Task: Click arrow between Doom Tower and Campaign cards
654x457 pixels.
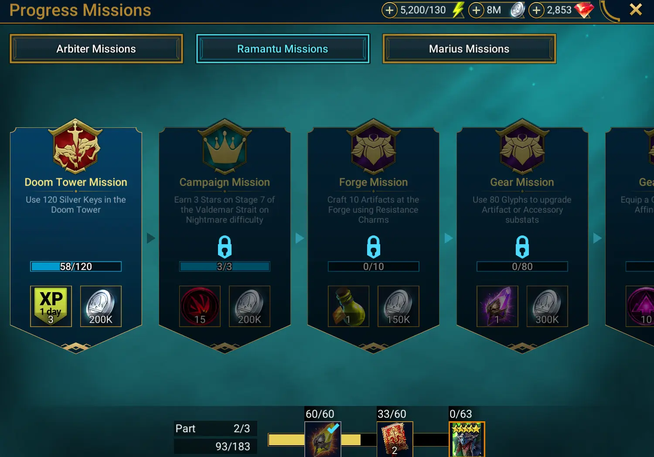Action: (x=151, y=238)
